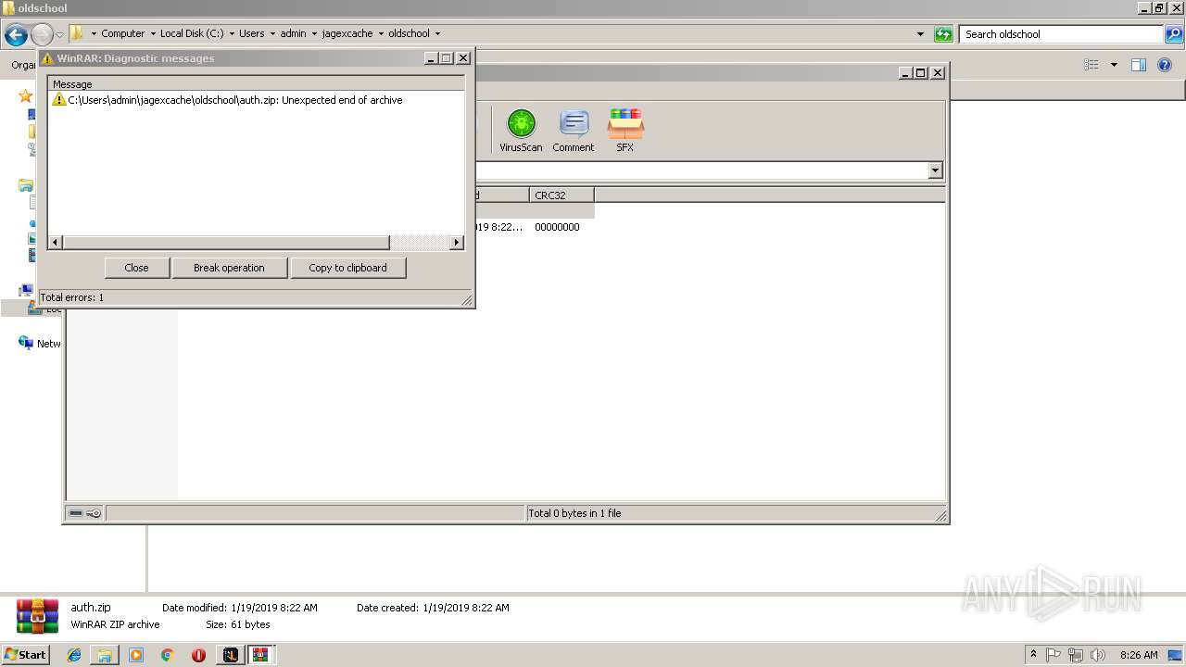Click the Message column header
1186x667 pixels.
(x=256, y=84)
